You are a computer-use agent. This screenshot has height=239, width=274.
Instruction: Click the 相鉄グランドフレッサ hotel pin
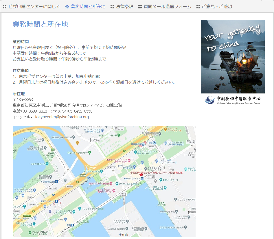point(129,160)
